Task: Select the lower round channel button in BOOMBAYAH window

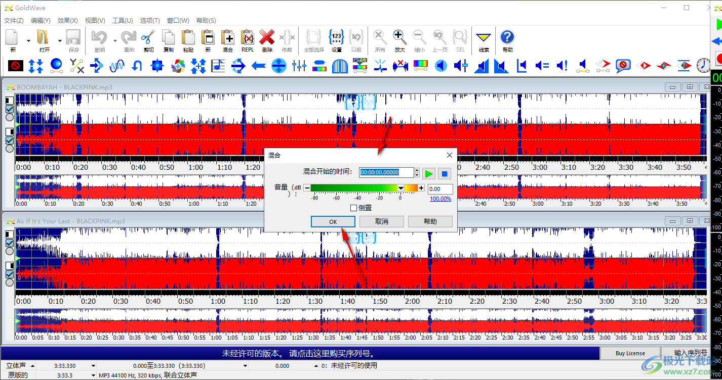Action: click(x=10, y=148)
